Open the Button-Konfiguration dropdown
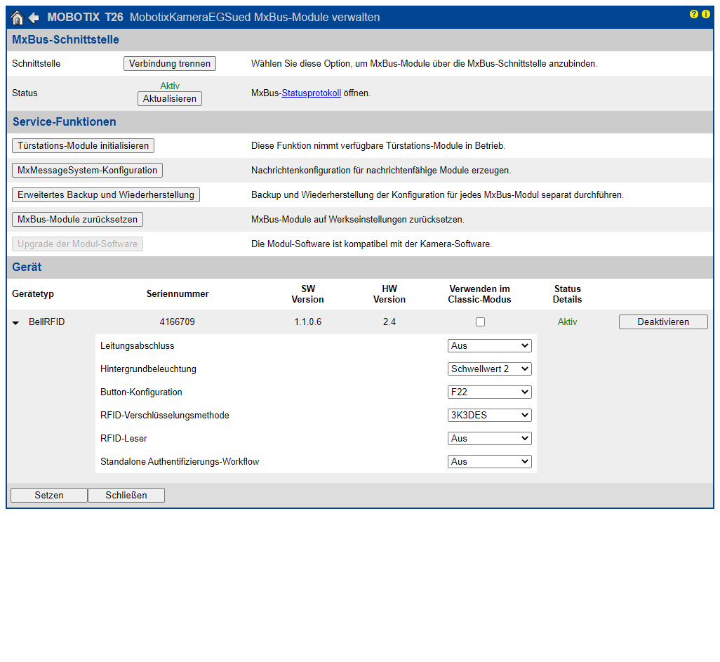 pyautogui.click(x=489, y=392)
